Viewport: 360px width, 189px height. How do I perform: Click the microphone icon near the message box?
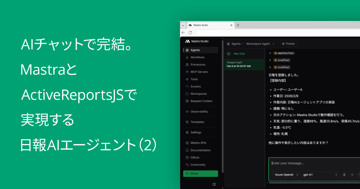pyautogui.click(x=344, y=174)
